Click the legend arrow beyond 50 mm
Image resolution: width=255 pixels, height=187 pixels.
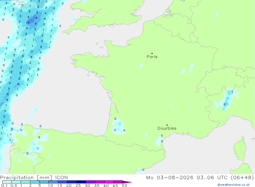tap(127, 182)
